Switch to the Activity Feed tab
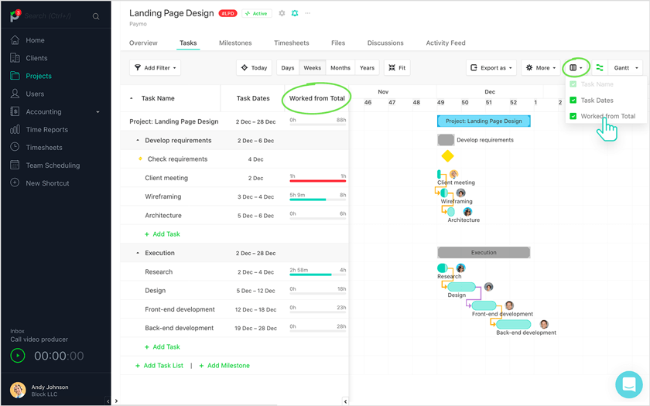The height and width of the screenshot is (406, 650). coord(446,43)
